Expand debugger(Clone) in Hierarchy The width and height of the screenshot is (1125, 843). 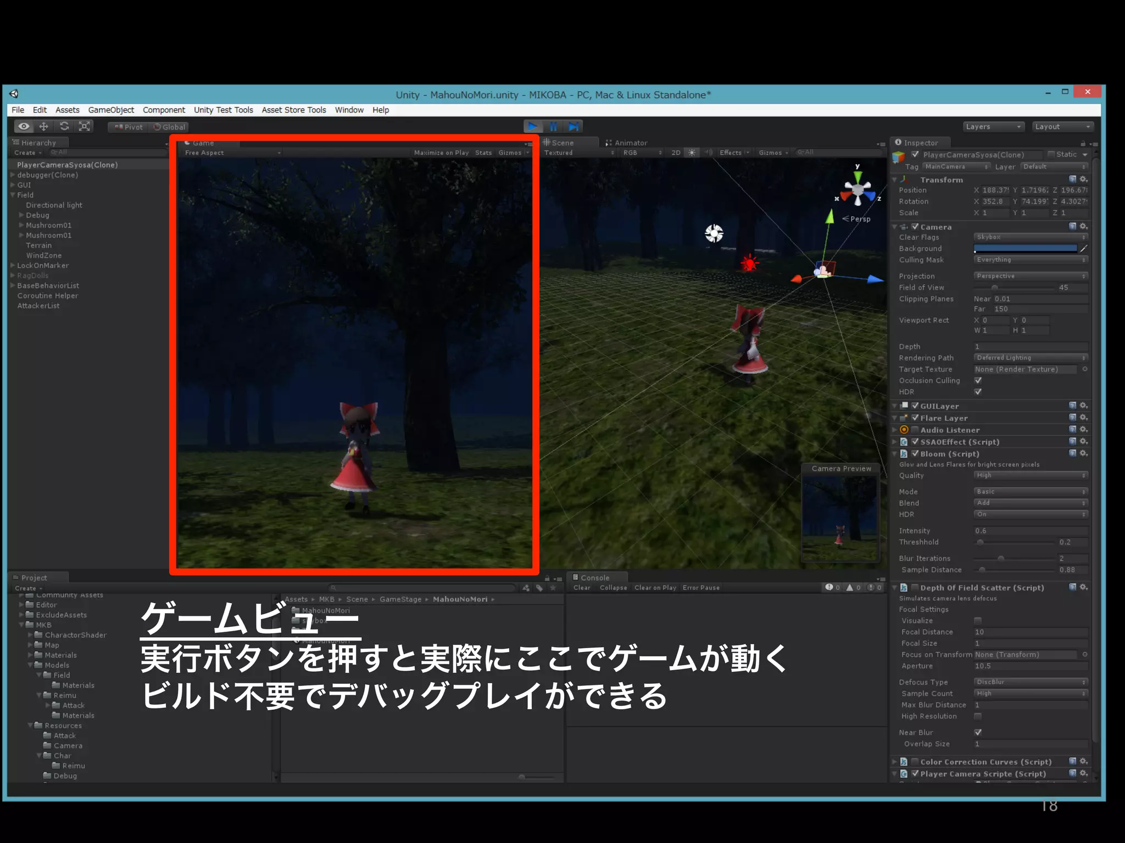(13, 175)
